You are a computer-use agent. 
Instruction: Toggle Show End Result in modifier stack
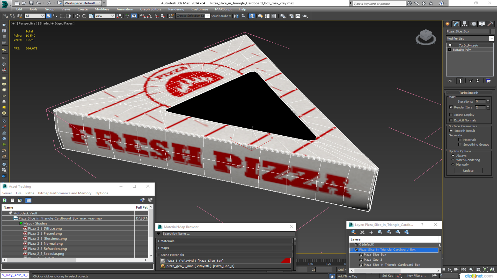click(460, 81)
